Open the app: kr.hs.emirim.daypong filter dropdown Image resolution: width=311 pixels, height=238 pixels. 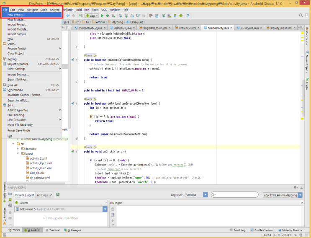click(283, 195)
